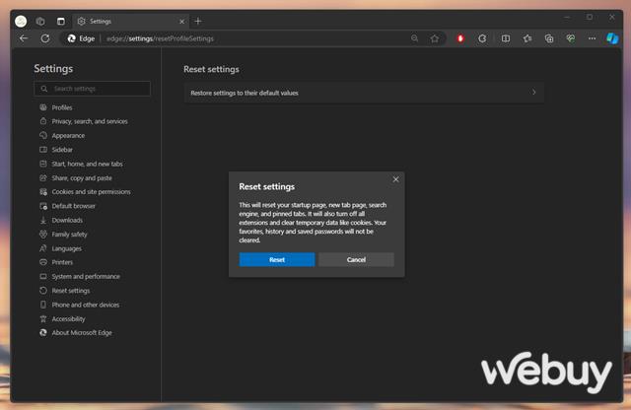
Task: Open Printers settings
Action: [x=62, y=262]
